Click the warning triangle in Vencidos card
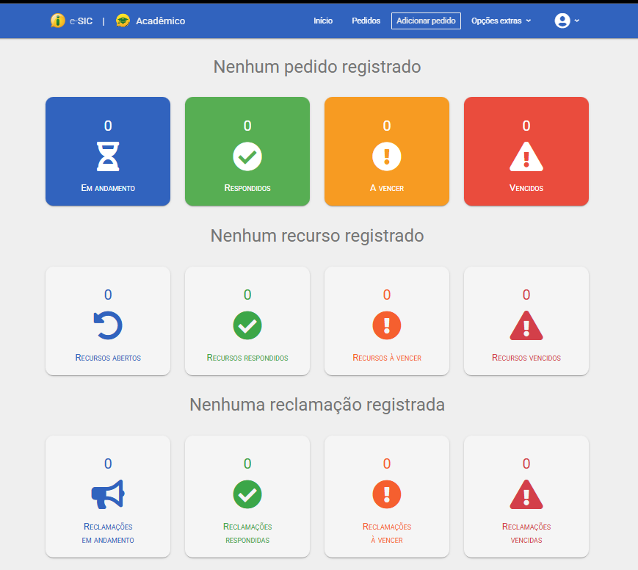 pyautogui.click(x=526, y=156)
